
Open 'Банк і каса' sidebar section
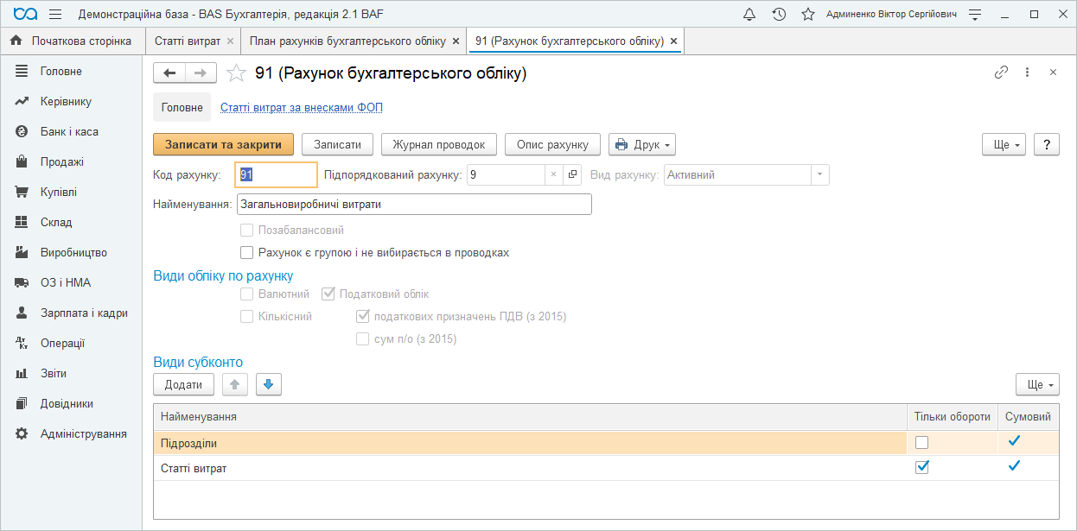tap(69, 132)
